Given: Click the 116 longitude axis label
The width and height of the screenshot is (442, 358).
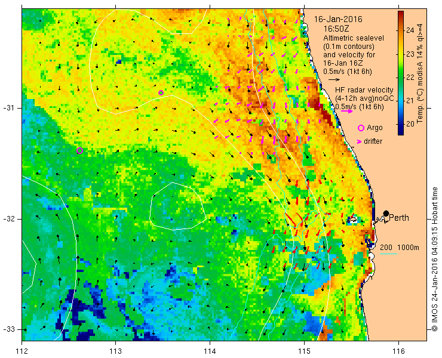Looking at the screenshot, I should pyautogui.click(x=398, y=351).
